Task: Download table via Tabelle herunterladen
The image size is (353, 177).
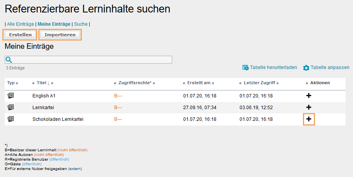Action: click(270, 67)
